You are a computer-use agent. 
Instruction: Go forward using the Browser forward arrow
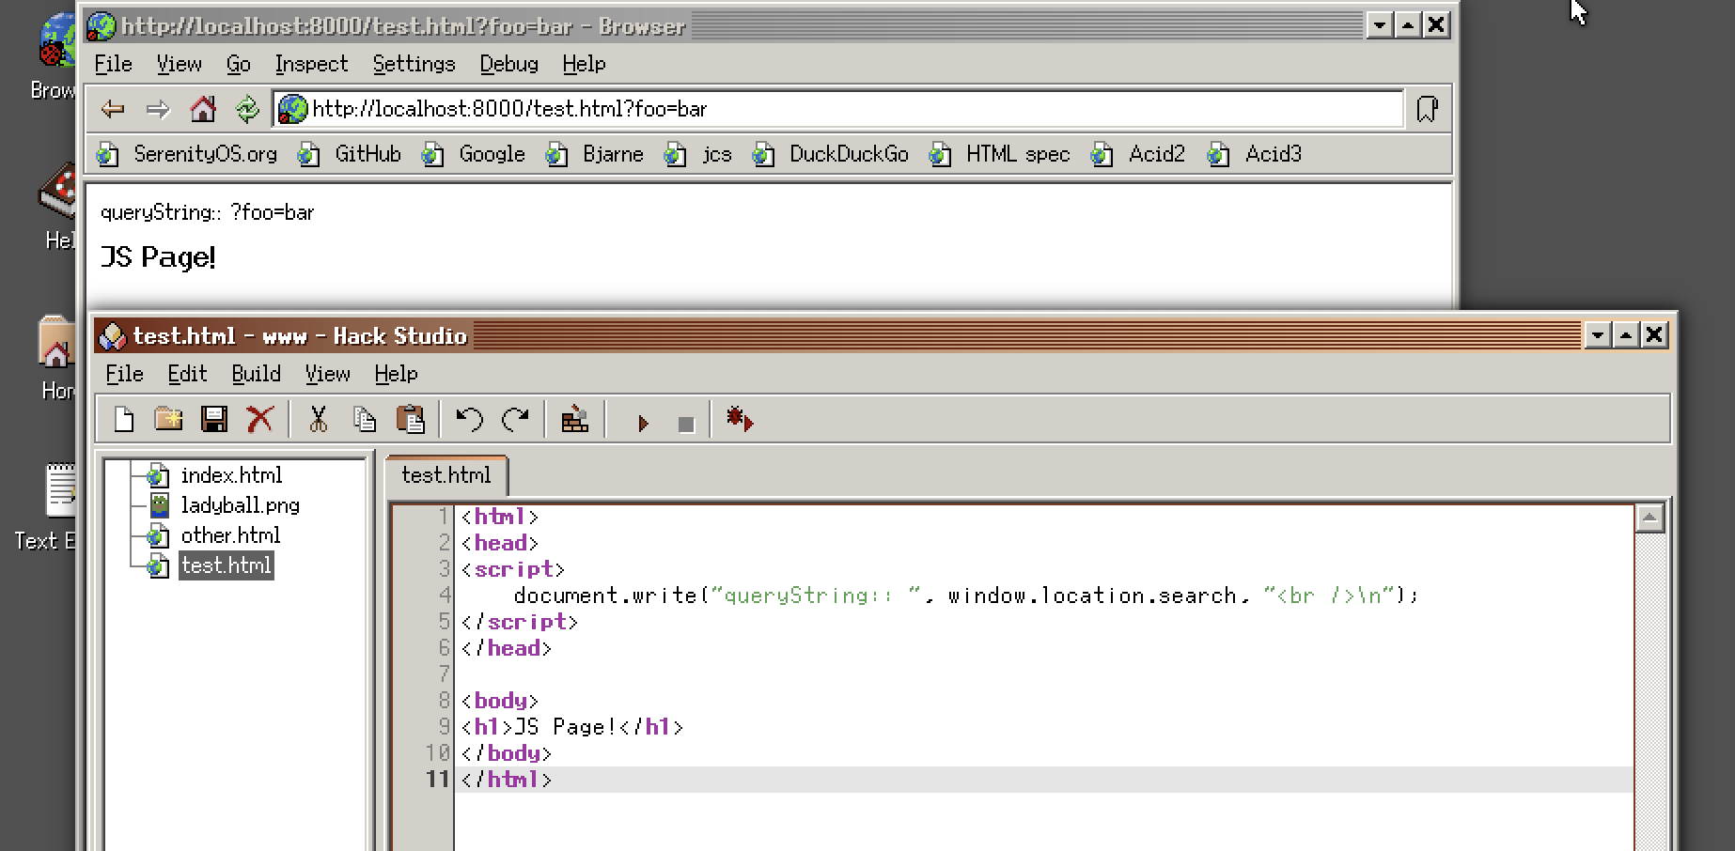coord(158,109)
